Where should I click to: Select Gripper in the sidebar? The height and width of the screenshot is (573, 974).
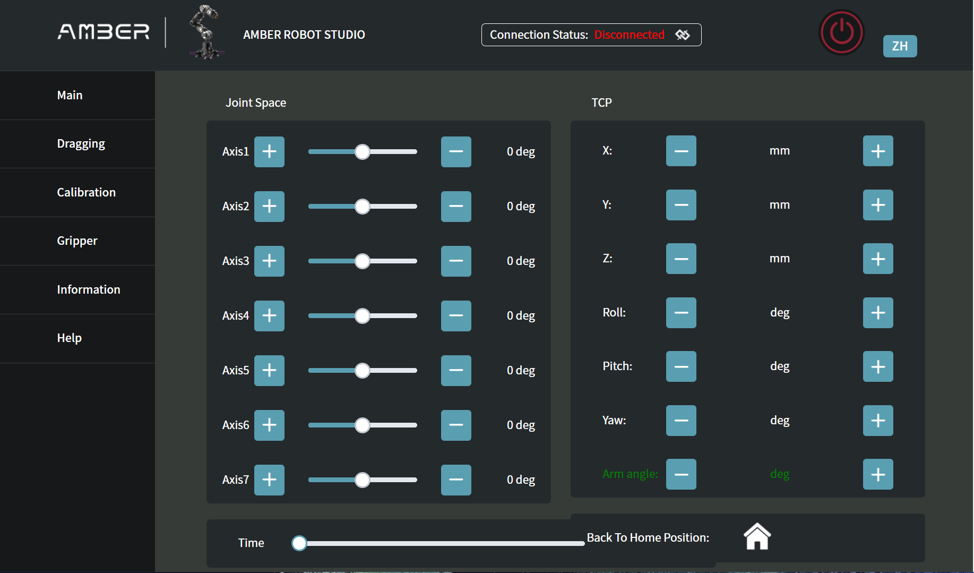77,241
